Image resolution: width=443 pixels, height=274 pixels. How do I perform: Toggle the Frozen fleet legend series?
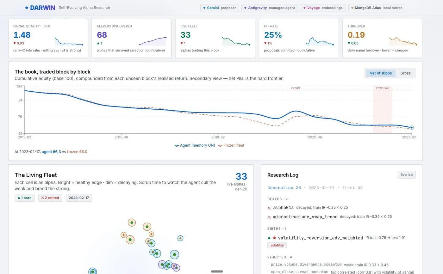(x=231, y=145)
